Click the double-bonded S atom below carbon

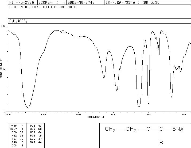(161, 142)
